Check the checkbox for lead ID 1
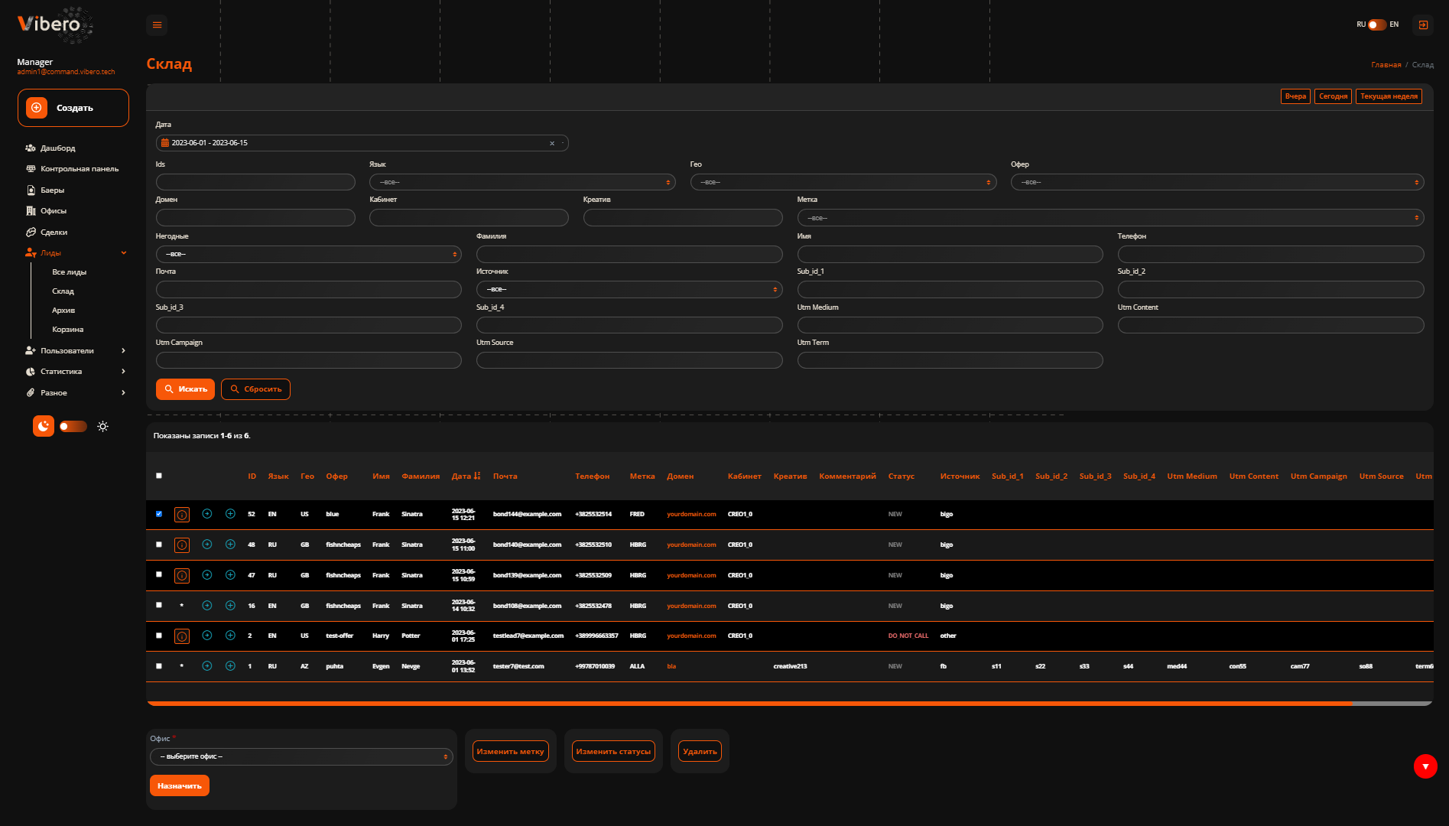 (159, 666)
